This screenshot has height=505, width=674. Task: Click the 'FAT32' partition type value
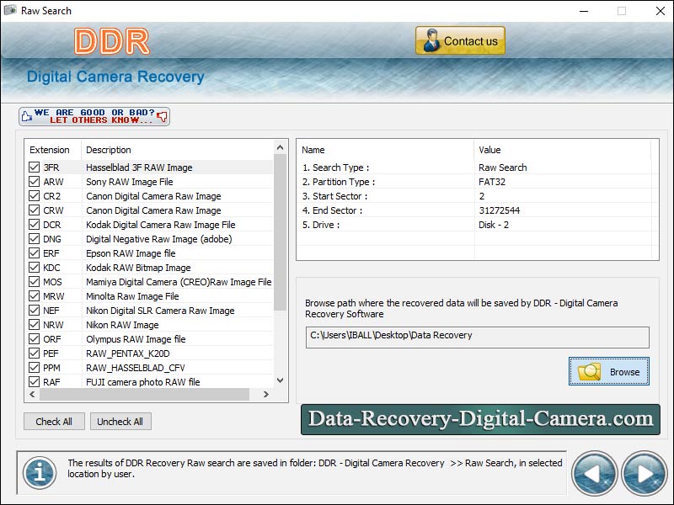click(492, 182)
